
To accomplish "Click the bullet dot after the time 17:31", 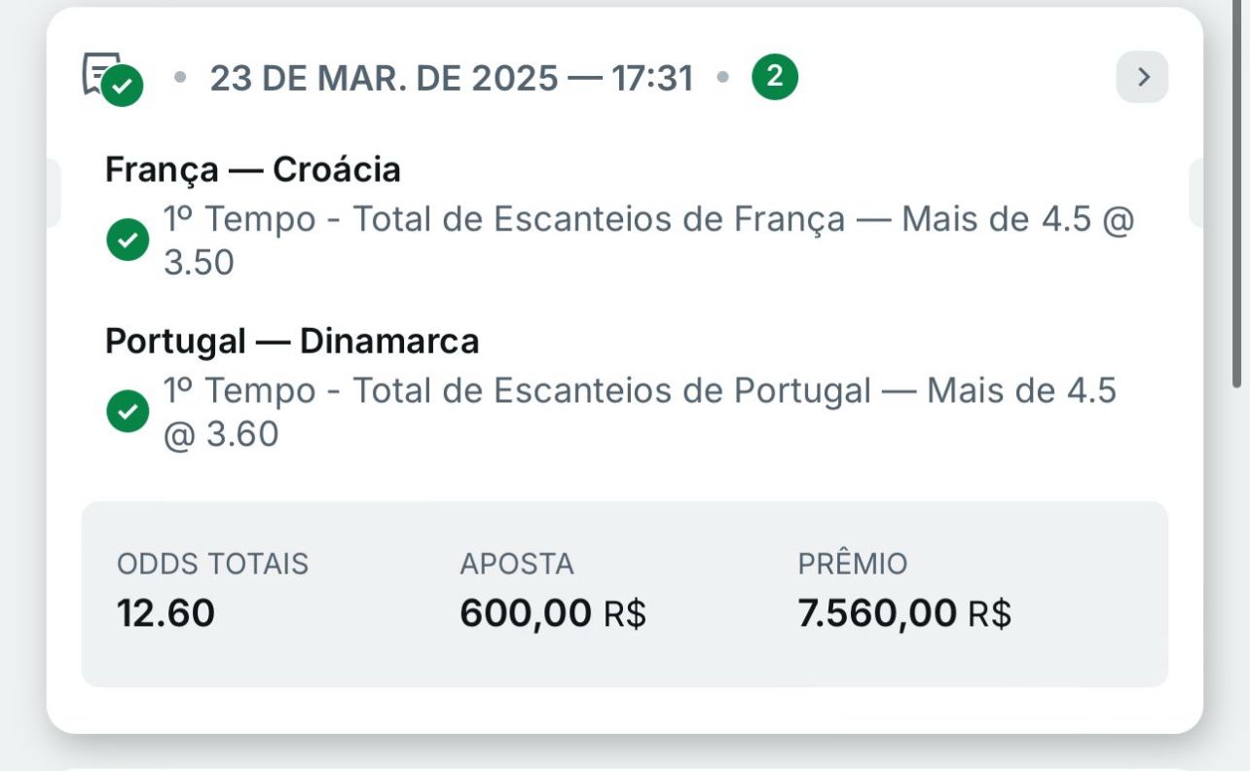I will point(721,77).
